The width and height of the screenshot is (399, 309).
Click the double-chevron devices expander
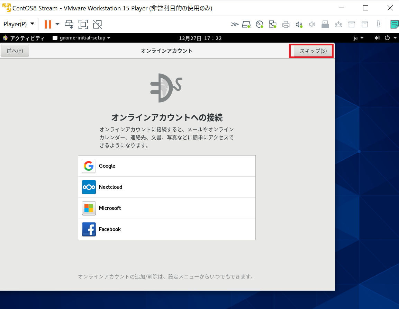[x=235, y=25]
